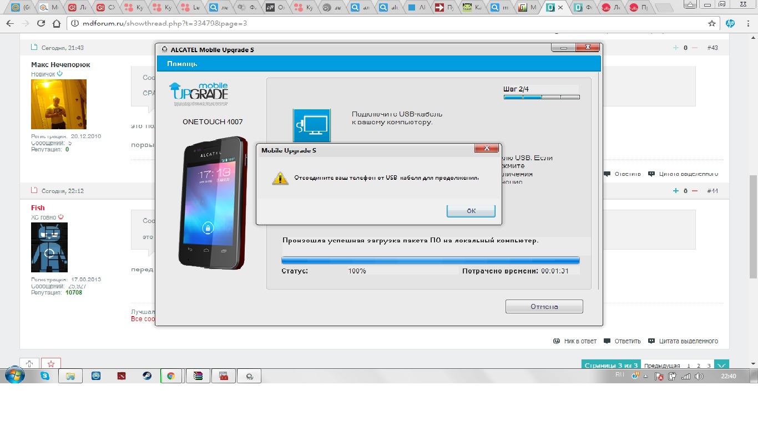Click the network signal tray icon
The width and height of the screenshot is (758, 426).
685,376
